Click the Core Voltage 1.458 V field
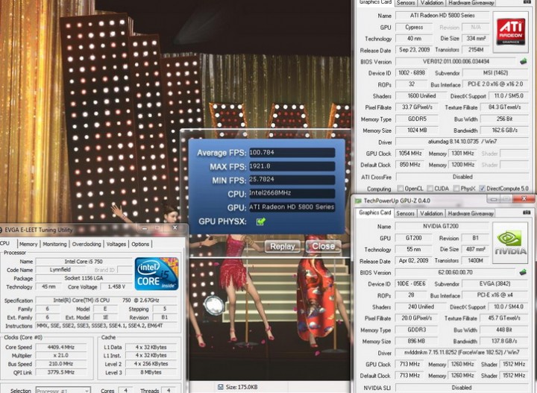537x393 pixels. pos(116,286)
